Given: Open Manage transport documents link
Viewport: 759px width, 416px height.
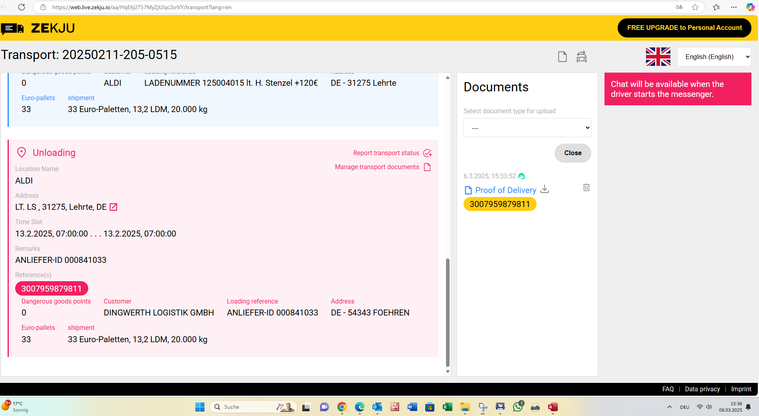Looking at the screenshot, I should pyautogui.click(x=377, y=167).
